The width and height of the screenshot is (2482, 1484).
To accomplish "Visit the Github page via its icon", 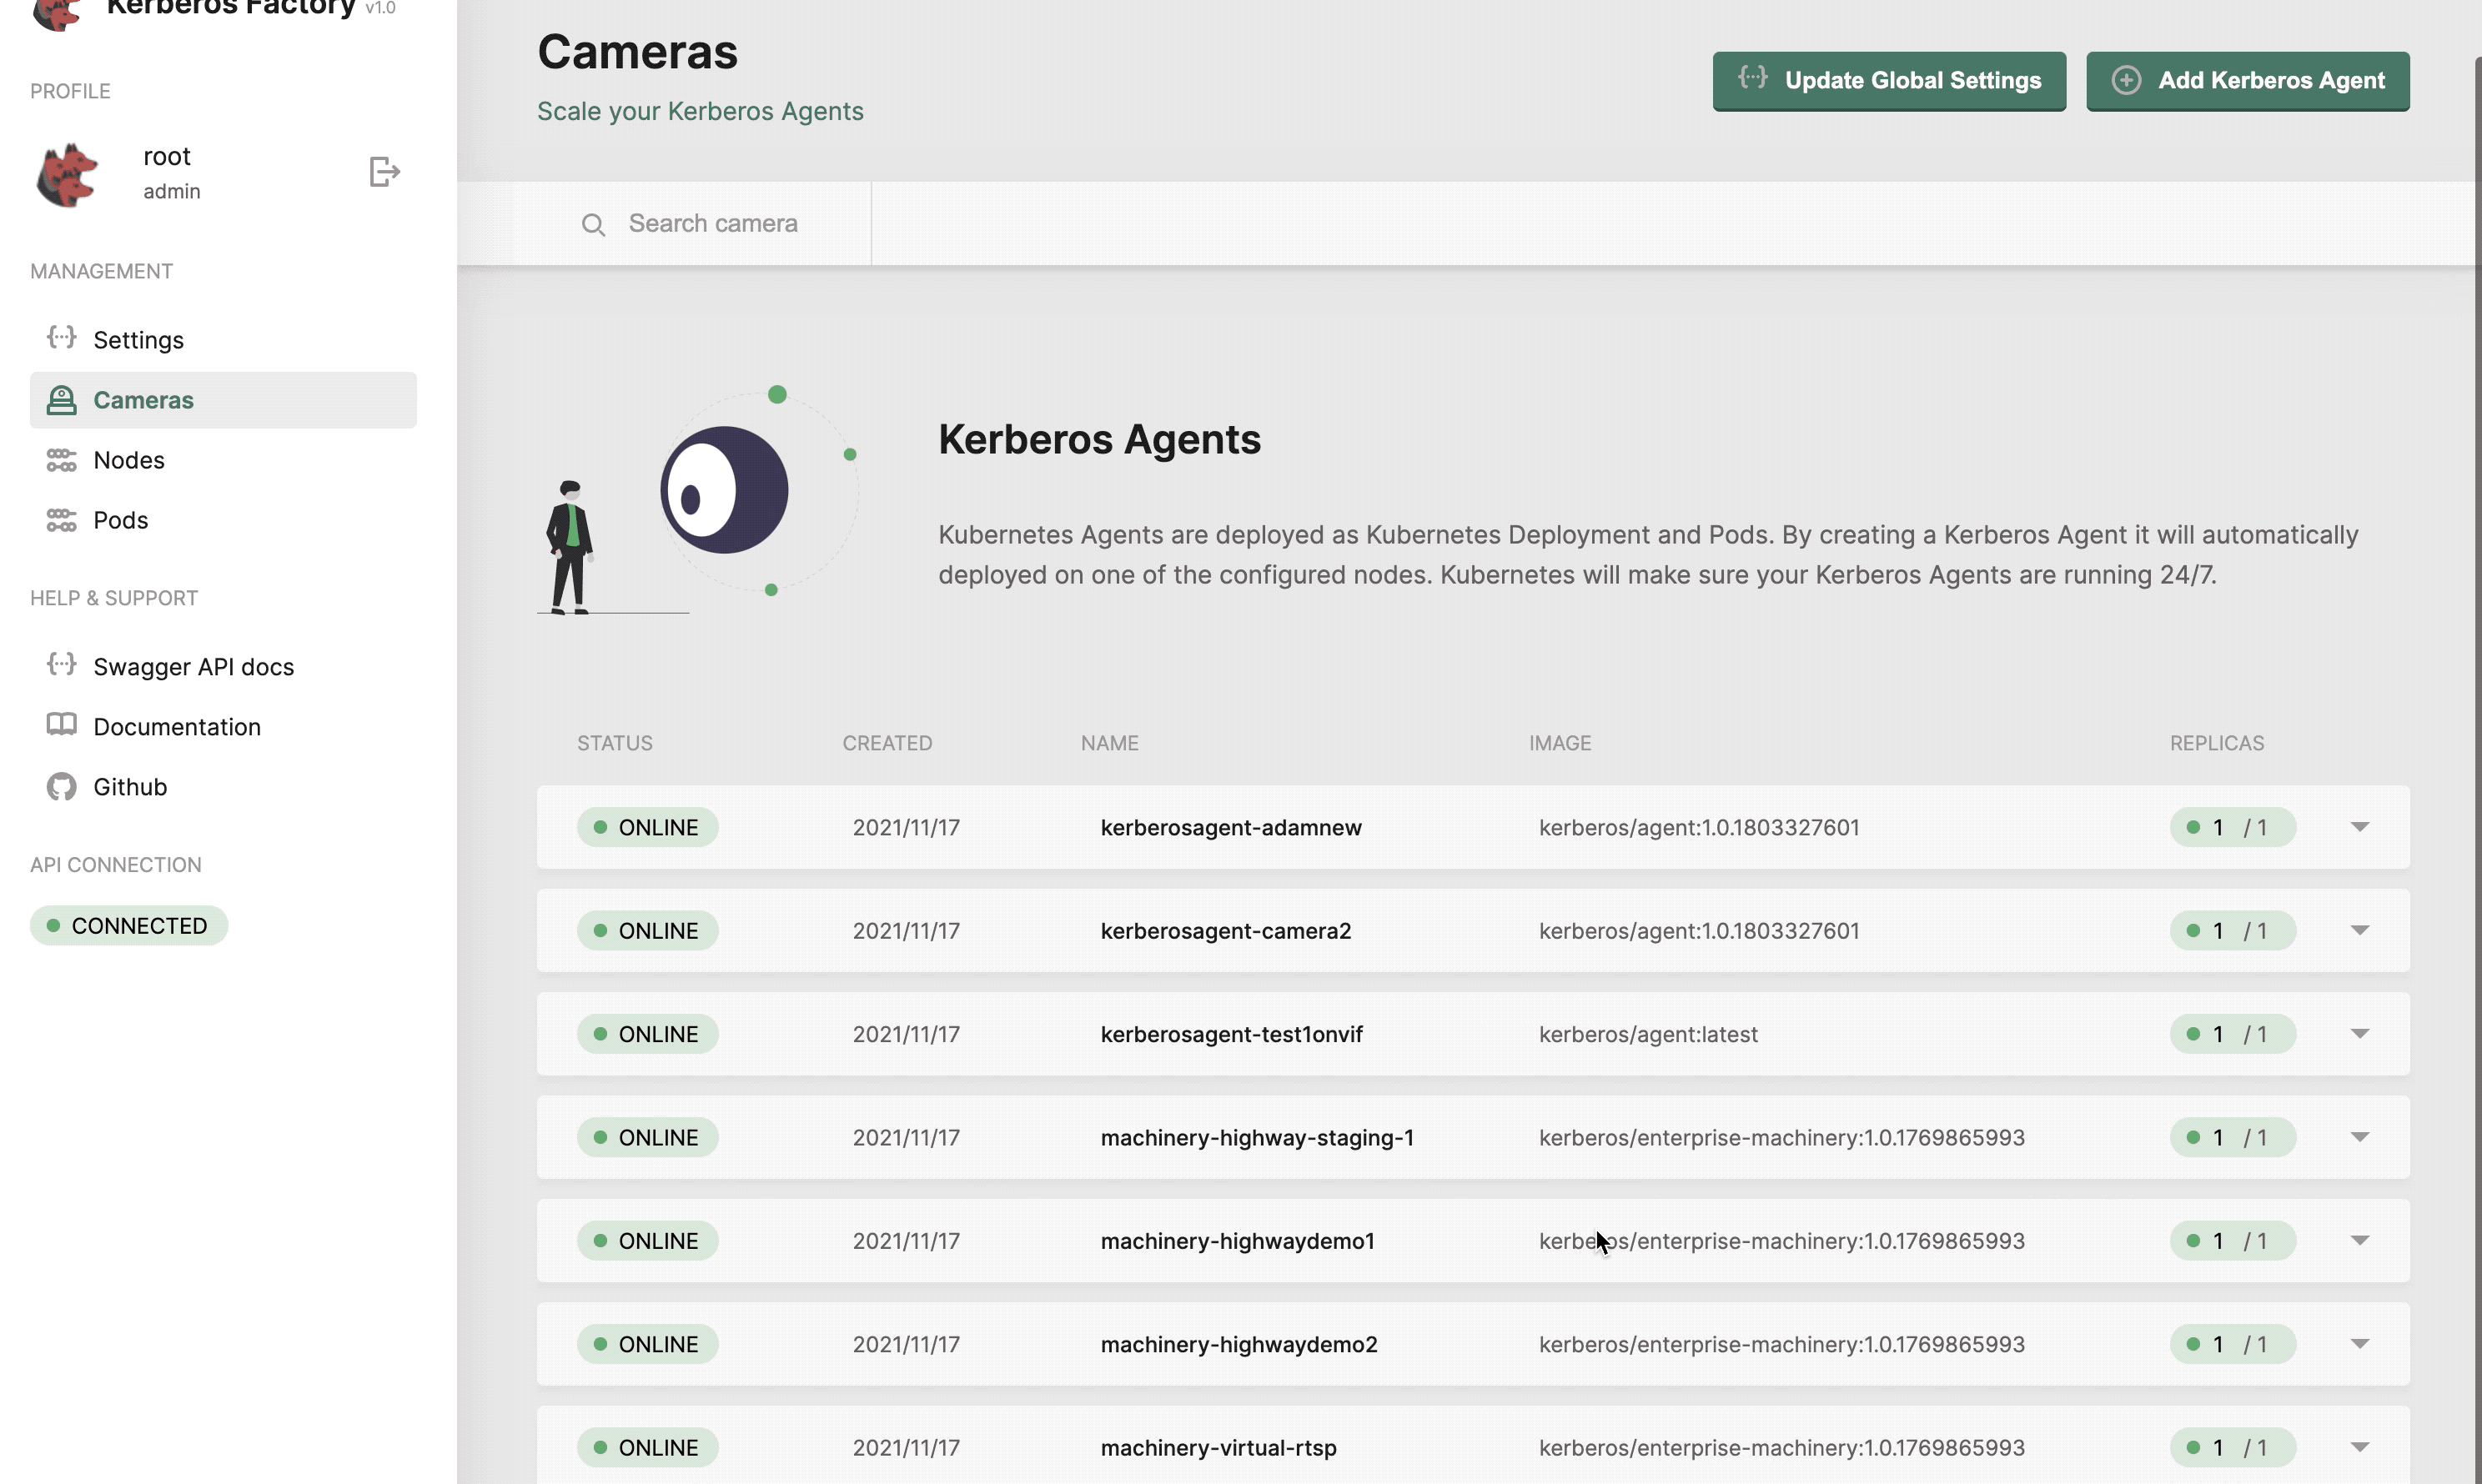I will click(x=60, y=787).
